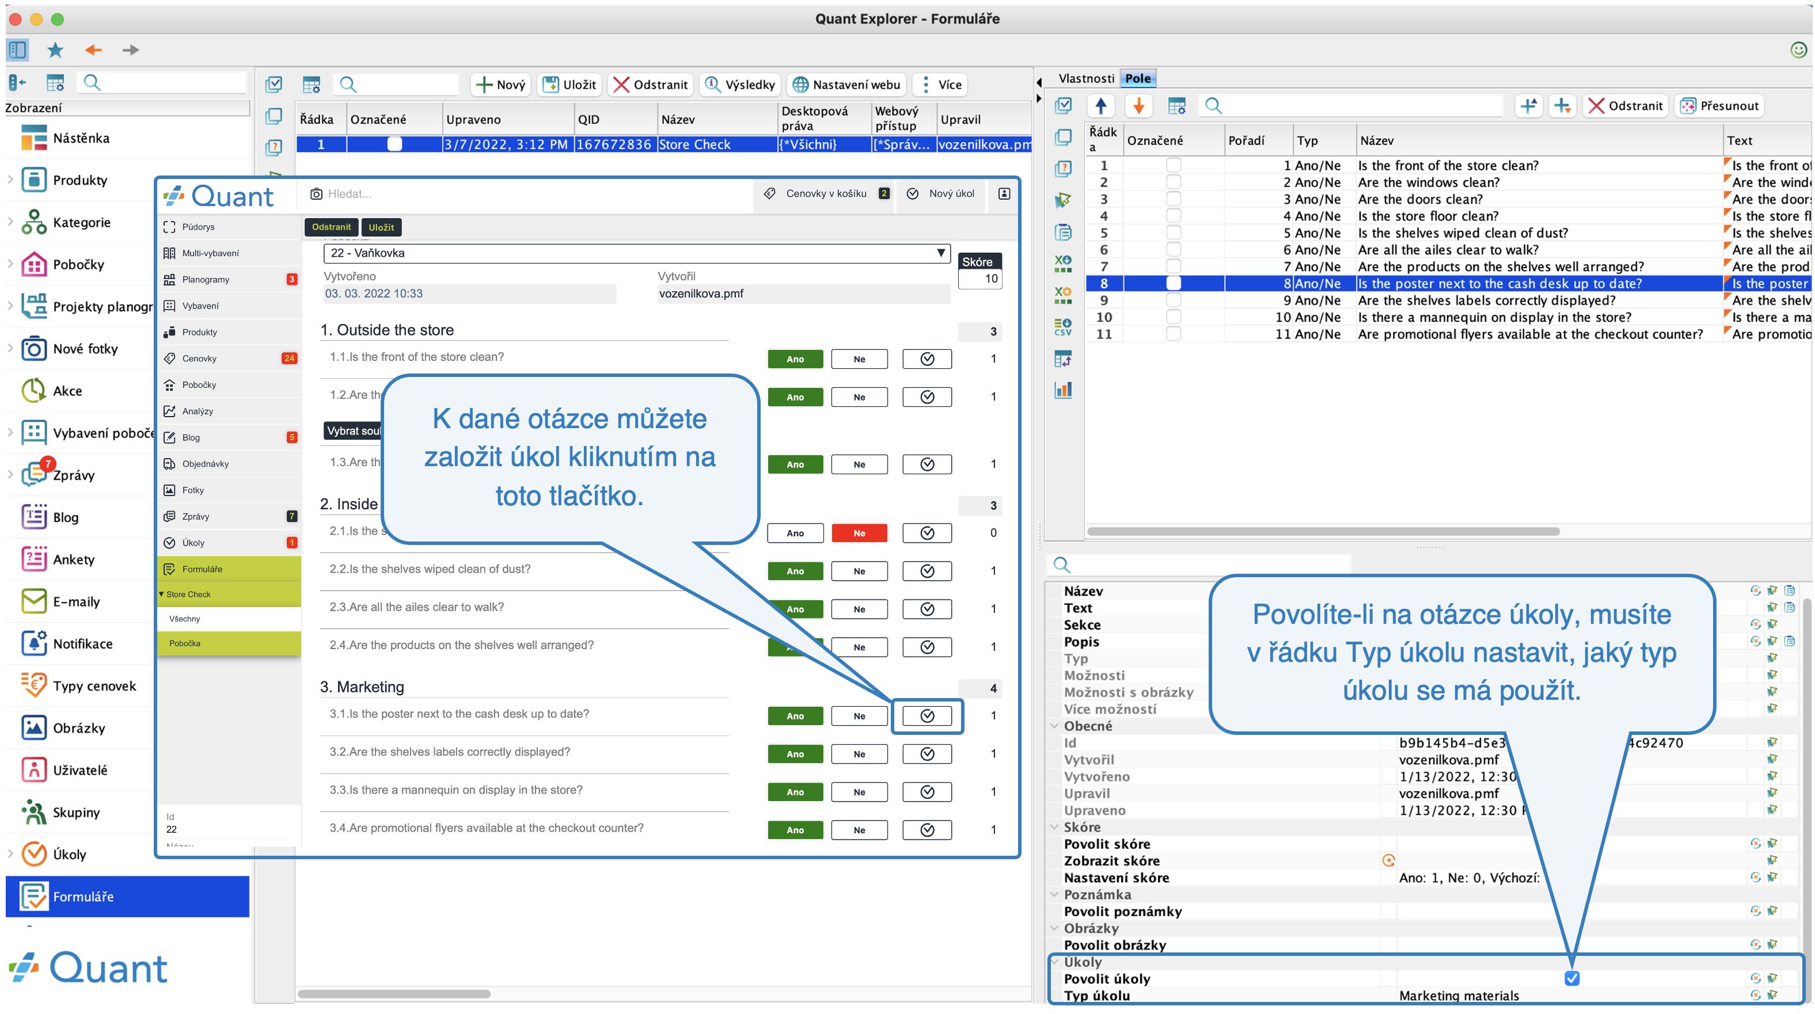Open Formuláře in the web menu
Screen dimensions: 1815x1014
[229, 569]
